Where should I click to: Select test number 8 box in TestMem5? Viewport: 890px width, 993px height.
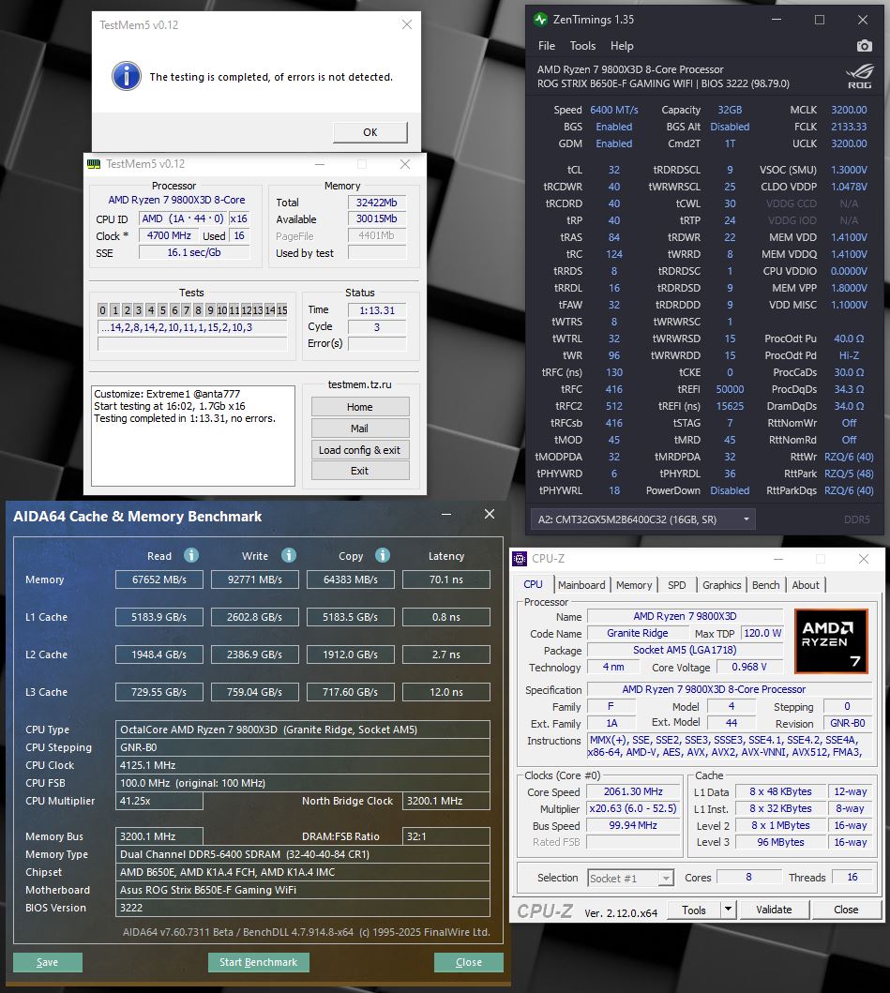pos(198,310)
